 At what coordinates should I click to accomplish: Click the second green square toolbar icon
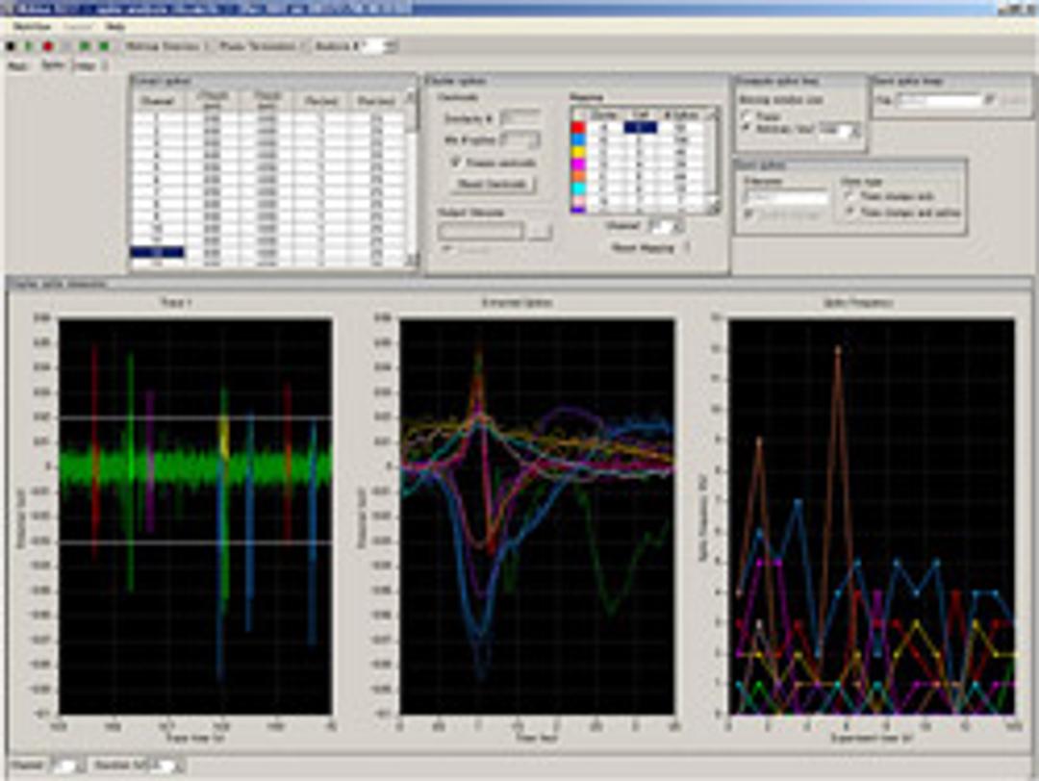point(104,44)
